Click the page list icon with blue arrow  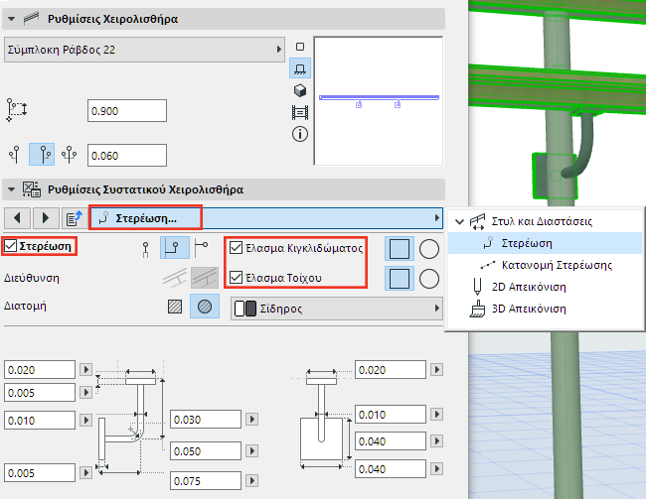tap(74, 218)
